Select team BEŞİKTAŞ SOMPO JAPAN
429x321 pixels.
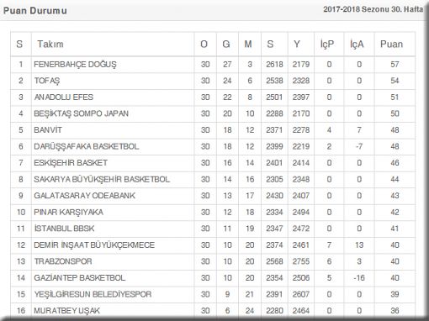(x=81, y=113)
